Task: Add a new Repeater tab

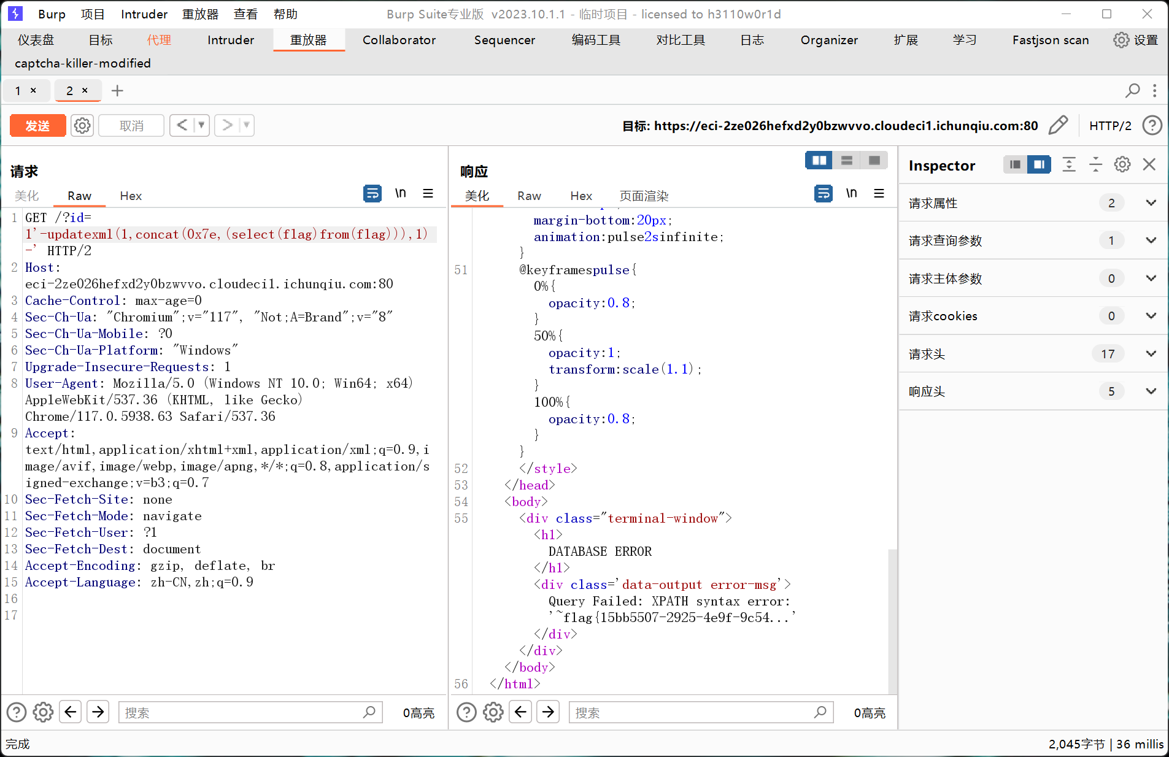Action: pos(117,91)
